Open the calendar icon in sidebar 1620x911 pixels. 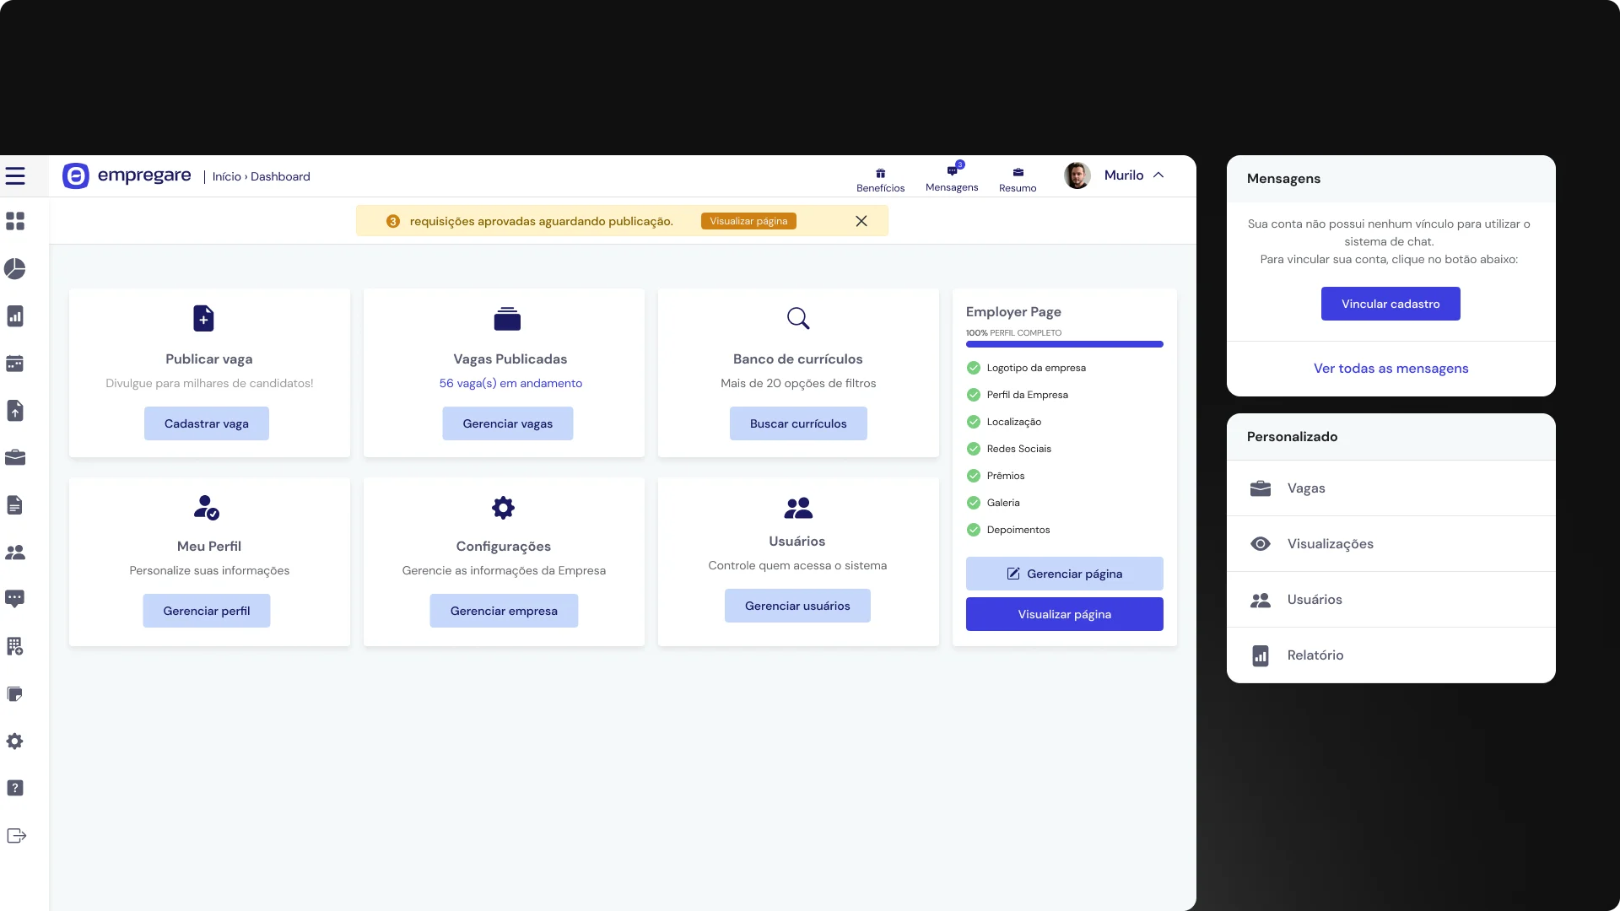pyautogui.click(x=15, y=364)
